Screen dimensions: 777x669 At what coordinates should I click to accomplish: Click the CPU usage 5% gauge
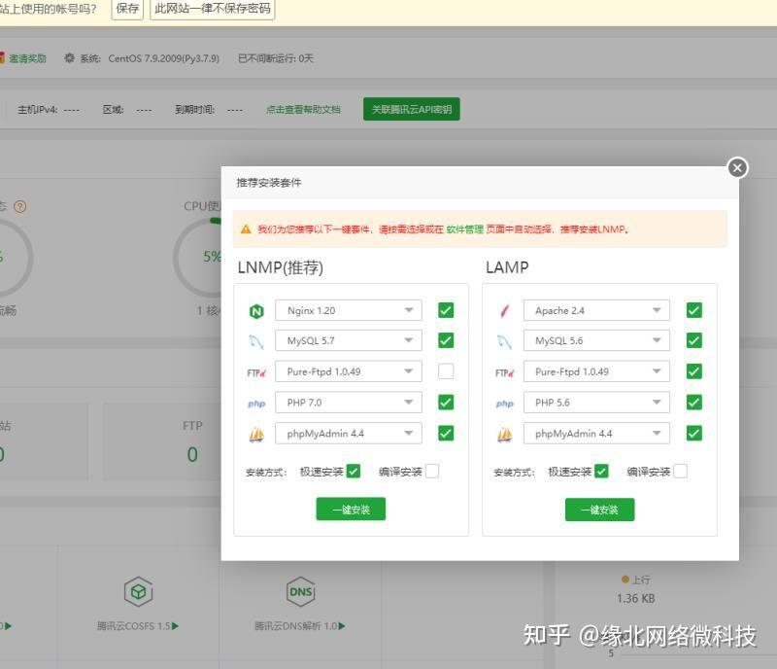point(198,257)
